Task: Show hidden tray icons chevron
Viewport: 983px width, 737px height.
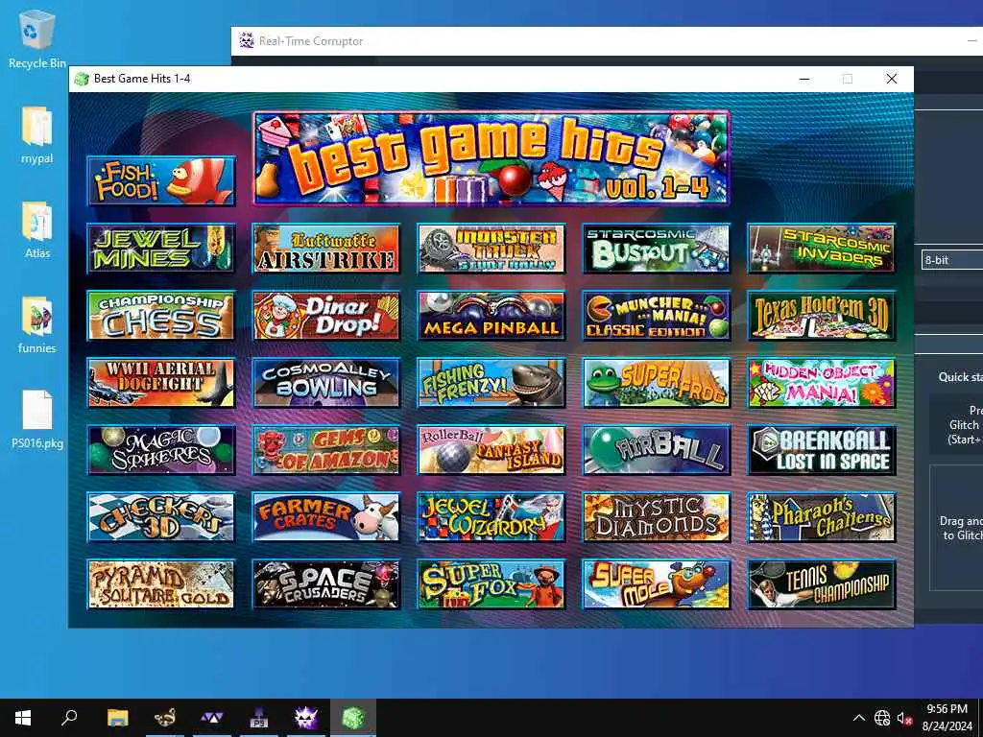Action: (x=859, y=718)
